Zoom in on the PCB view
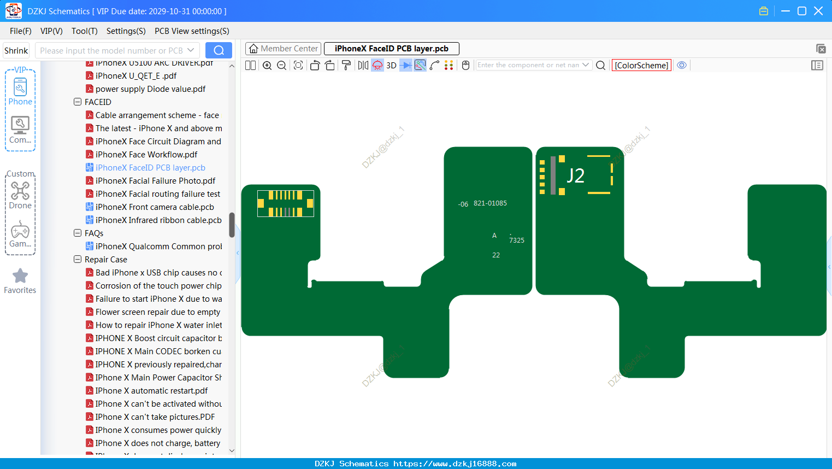This screenshot has width=832, height=469. point(267,65)
